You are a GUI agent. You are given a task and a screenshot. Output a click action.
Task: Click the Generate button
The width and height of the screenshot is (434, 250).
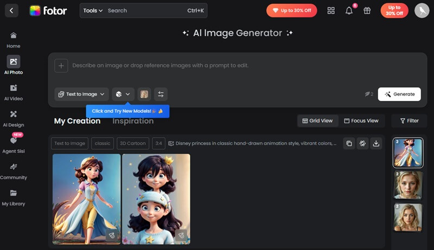[x=399, y=94]
